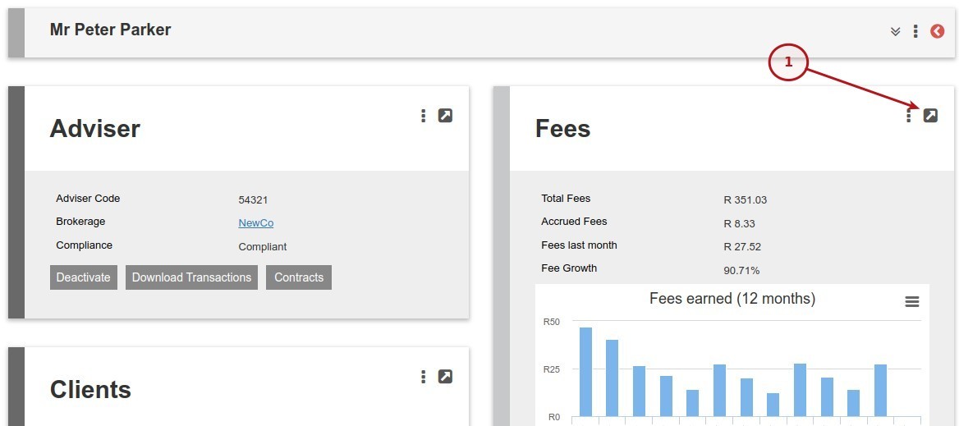959x426 pixels.
Task: Expand the Fees card with arrow icon
Action: tap(930, 116)
